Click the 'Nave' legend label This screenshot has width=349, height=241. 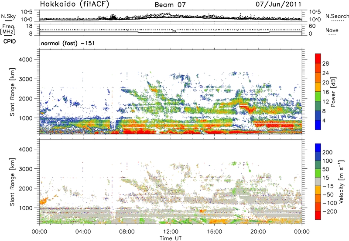coord(332,30)
